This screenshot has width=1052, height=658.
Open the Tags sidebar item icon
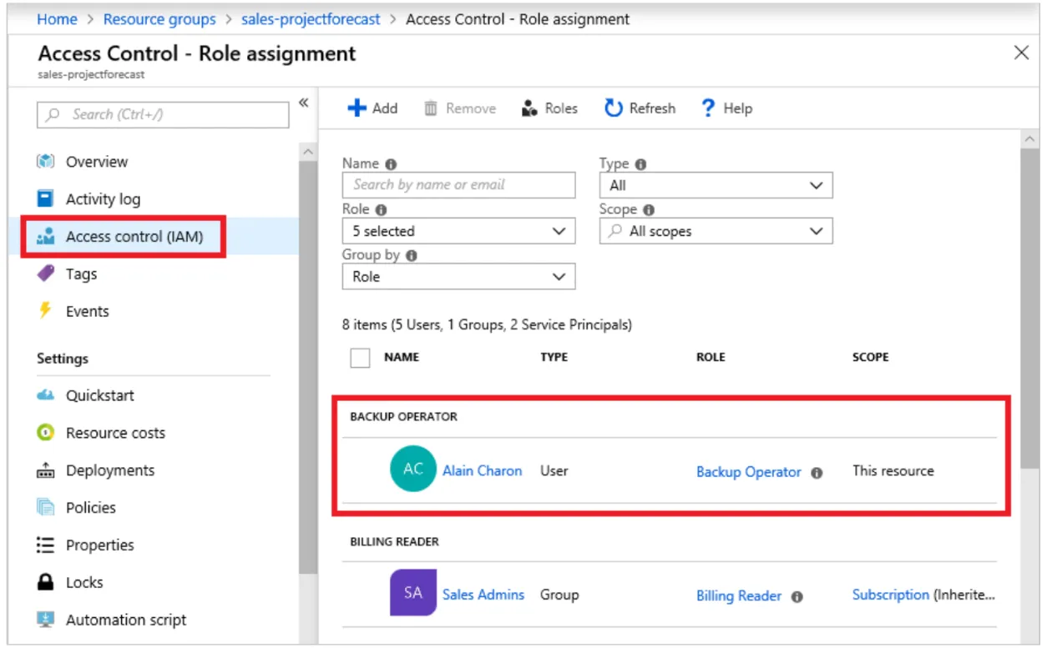(x=46, y=274)
